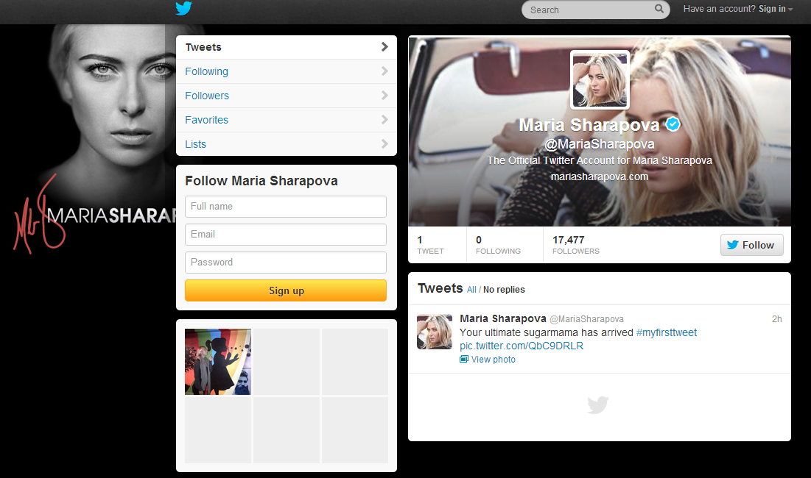The height and width of the screenshot is (478, 811).
Task: Switch to No replies filter
Action: (504, 290)
